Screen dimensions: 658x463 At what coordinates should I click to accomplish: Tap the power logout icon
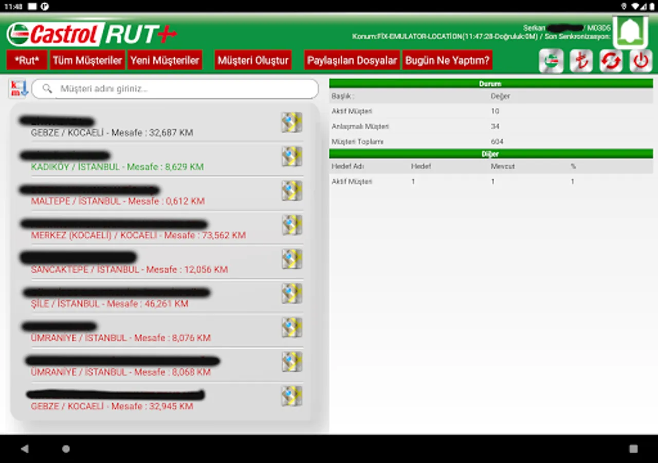(641, 61)
